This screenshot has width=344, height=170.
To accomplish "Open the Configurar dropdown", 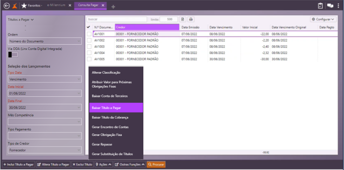I will tap(323, 19).
